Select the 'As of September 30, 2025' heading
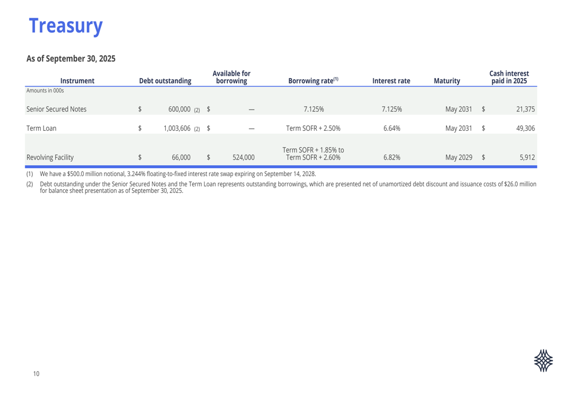 [x=71, y=59]
